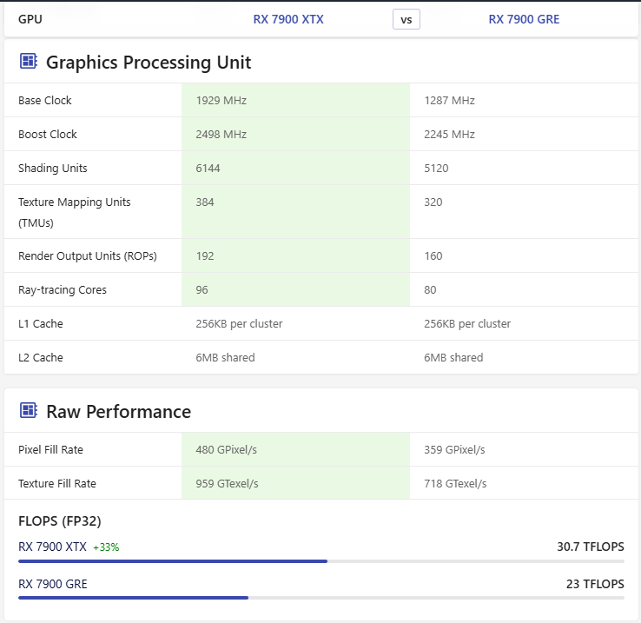Click the Raw Performance chip icon
The height and width of the screenshot is (623, 641).
(28, 411)
